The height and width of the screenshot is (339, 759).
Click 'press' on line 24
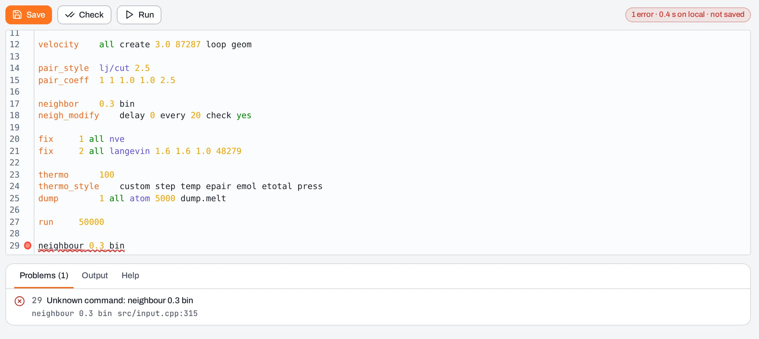tap(310, 186)
